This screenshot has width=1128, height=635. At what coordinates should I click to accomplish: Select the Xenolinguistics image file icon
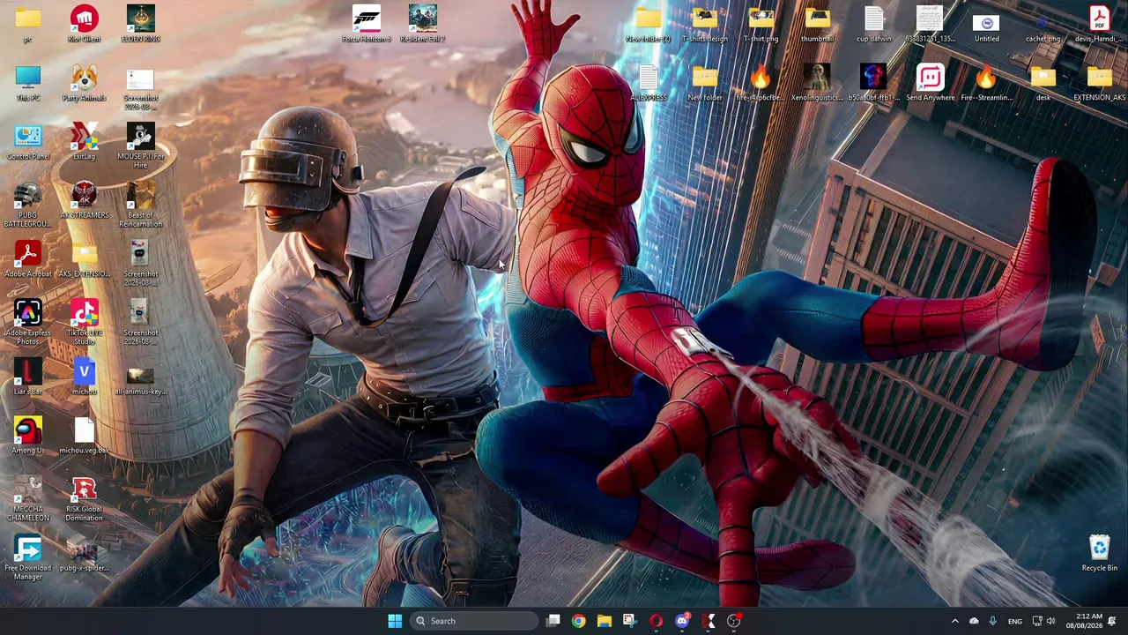pos(818,83)
